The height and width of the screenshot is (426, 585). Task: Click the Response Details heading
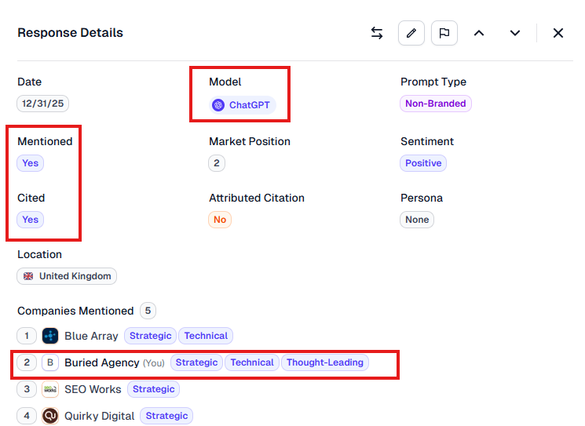click(x=70, y=33)
